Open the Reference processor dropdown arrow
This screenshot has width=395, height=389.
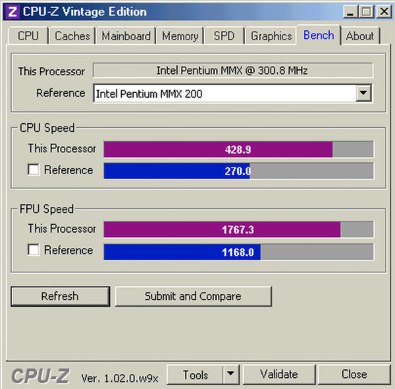[364, 93]
